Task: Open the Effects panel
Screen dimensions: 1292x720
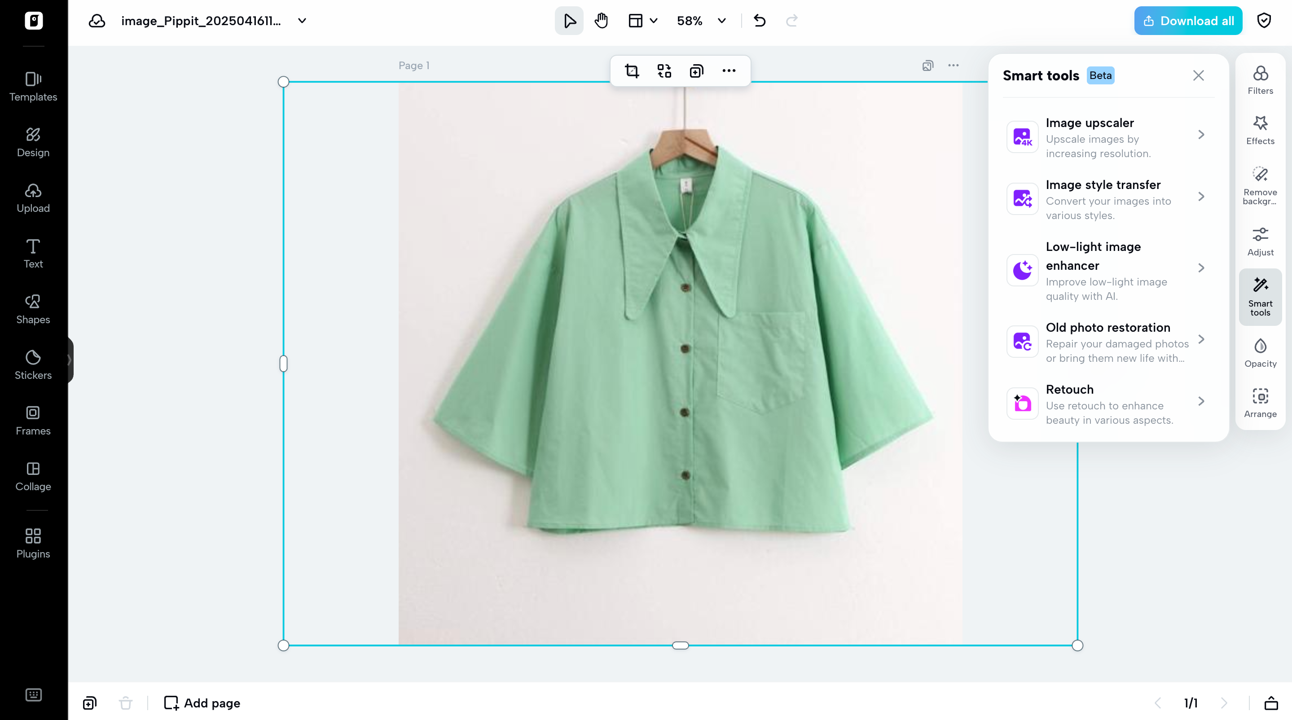Action: coord(1261,130)
